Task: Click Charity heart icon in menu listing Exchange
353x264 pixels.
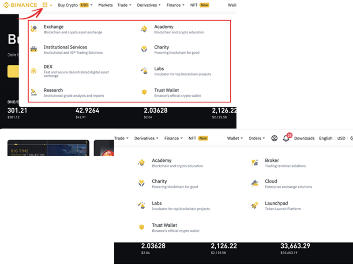Action: 144,49
